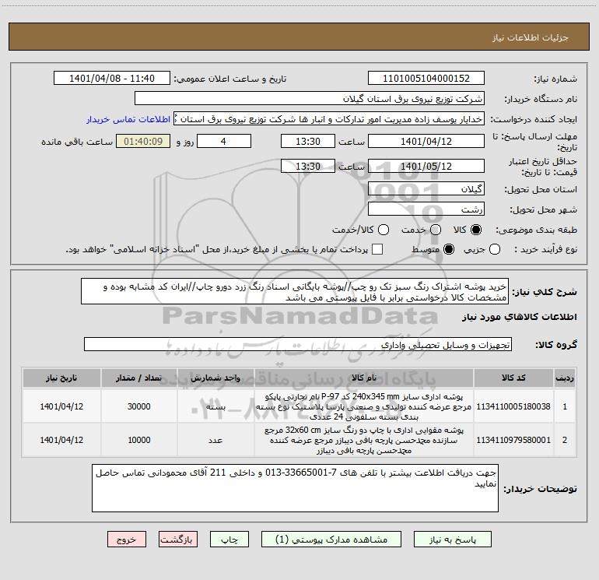Tick the اسناد خزانه اسلامی payment checkbox

click(377, 249)
